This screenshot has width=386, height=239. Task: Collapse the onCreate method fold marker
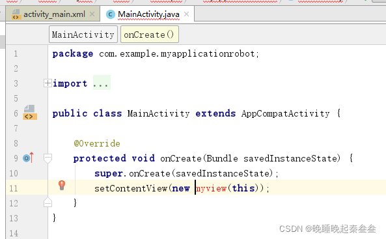pyautogui.click(x=48, y=158)
